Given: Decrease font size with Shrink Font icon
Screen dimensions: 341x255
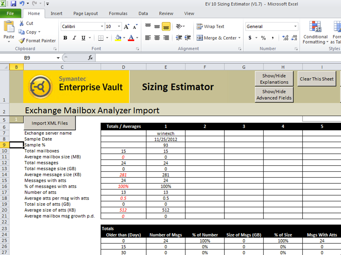Looking at the screenshot, I should click(135, 26).
